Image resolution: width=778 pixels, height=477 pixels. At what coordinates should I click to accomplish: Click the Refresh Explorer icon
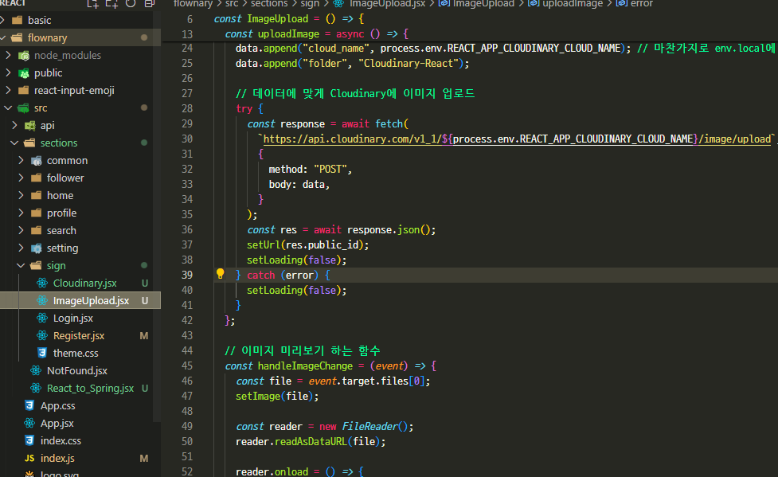pyautogui.click(x=131, y=3)
